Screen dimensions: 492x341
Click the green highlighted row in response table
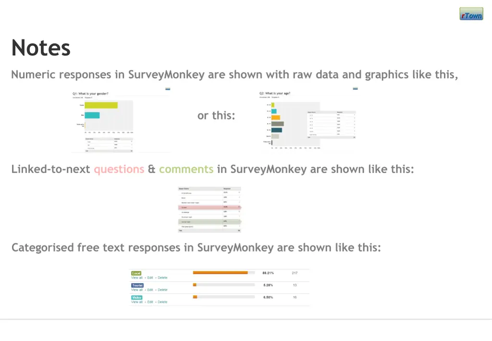click(x=209, y=221)
